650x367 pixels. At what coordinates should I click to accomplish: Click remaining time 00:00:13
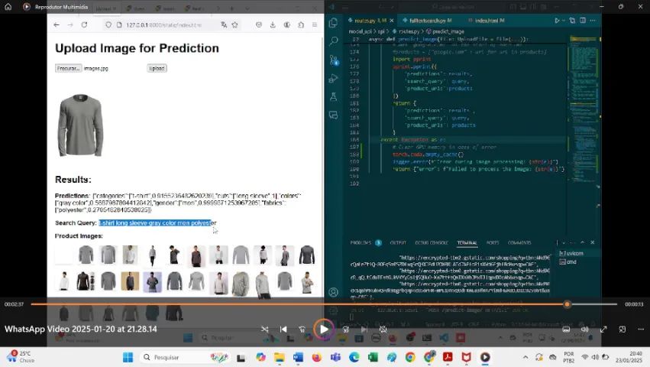[x=634, y=304]
